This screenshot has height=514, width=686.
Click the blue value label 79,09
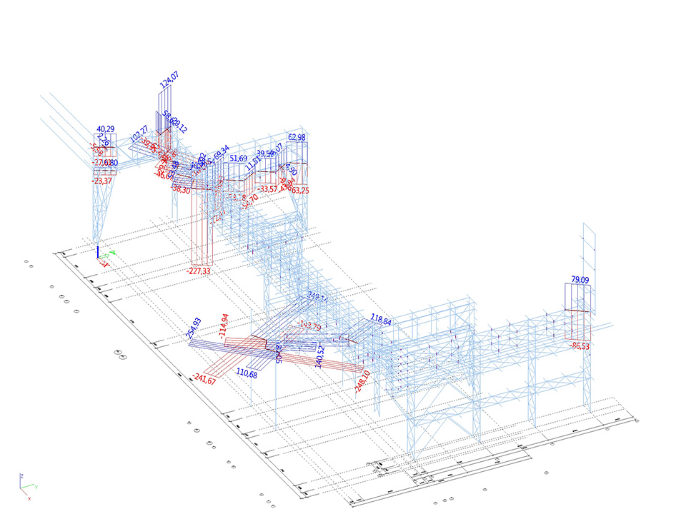point(580,281)
